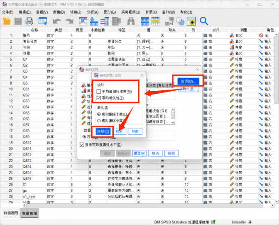The image size is (279, 225).
Task: Open the 图形(G) menu
Action: pos(110,12)
